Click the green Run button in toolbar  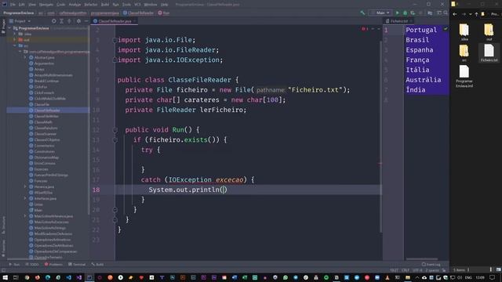pos(398,13)
